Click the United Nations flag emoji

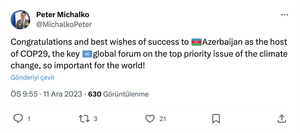coord(87,54)
